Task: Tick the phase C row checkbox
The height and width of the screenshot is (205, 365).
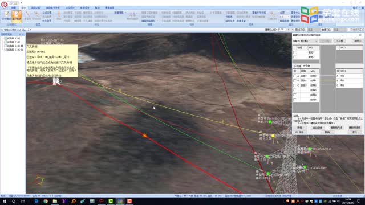Action: pos(295,85)
